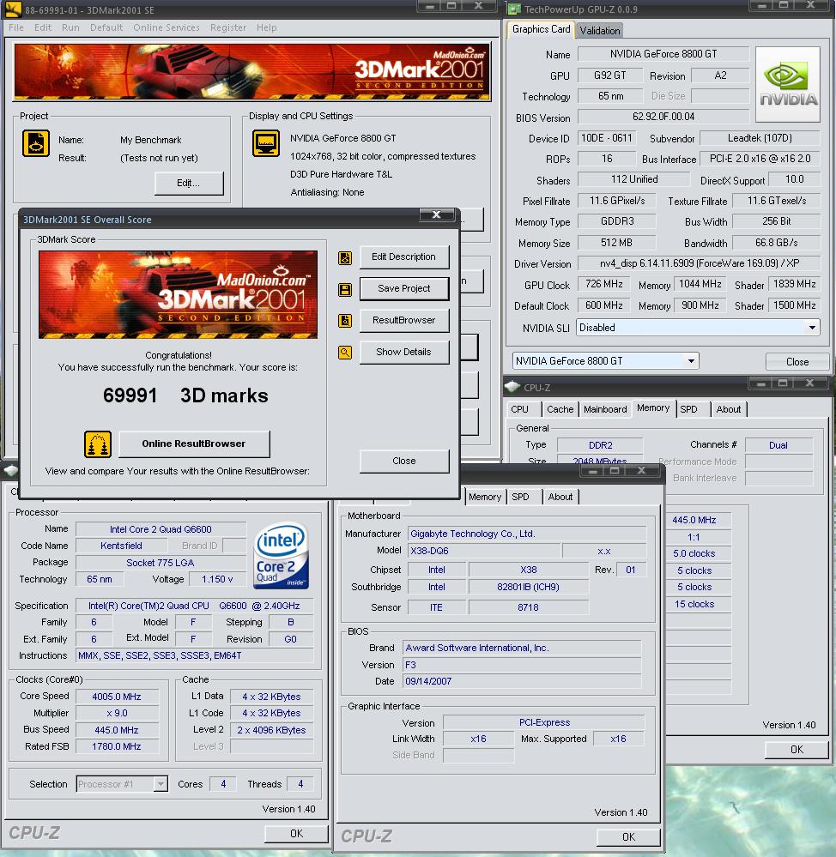
Task: Click Memory tab in Mainboard CPU-Z window
Action: 484,497
